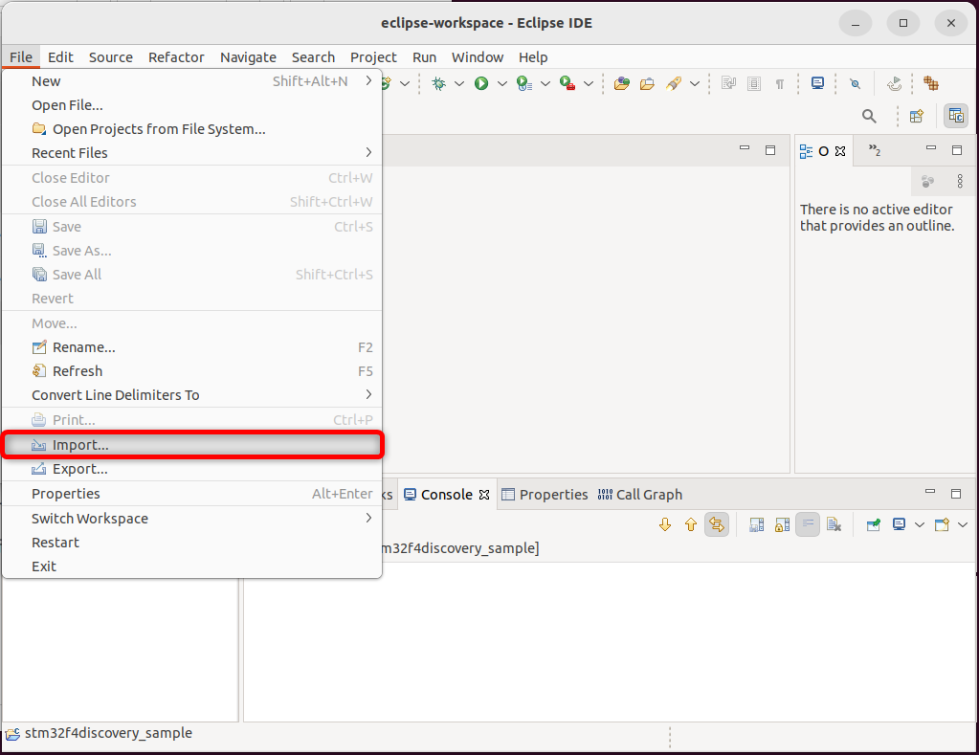
Task: Open External Tools dropdown arrow
Action: pos(589,83)
